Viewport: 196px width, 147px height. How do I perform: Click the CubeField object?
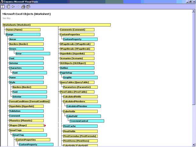(84, 116)
